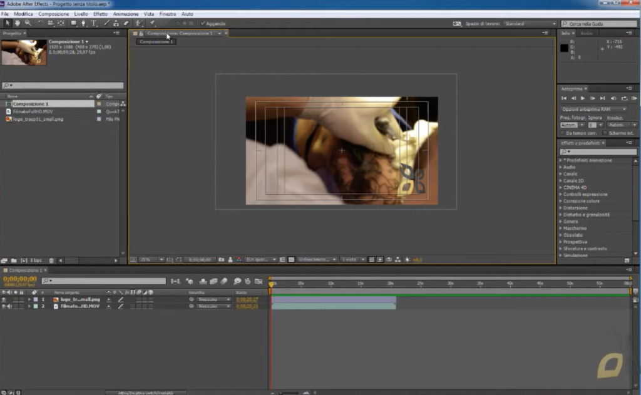The image size is (641, 395).
Task: Select the Brush tool
Action: click(106, 23)
